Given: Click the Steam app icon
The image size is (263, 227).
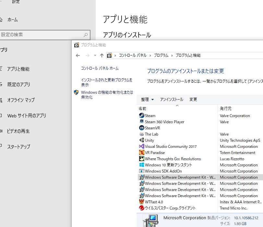Looking at the screenshot, I should (x=142, y=115).
